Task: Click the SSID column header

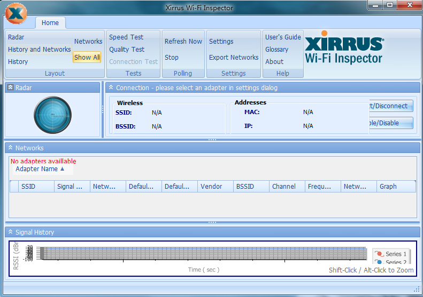Action: pos(28,187)
